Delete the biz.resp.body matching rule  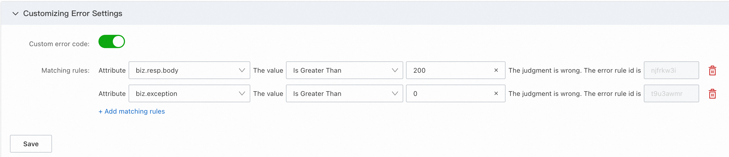712,70
